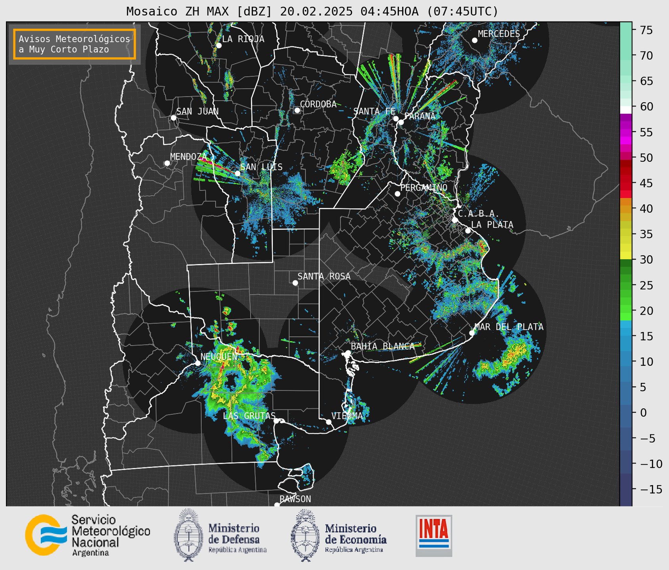Click the PERGAMINO city marker dot
669x570 pixels.
[x=397, y=194]
